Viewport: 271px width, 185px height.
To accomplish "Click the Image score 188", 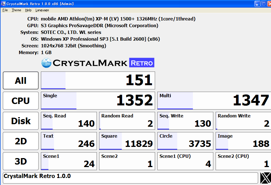I will pos(243,141).
